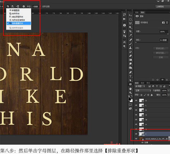Select the Type tool
Viewport: 170px width, 154px height.
coord(131,76)
